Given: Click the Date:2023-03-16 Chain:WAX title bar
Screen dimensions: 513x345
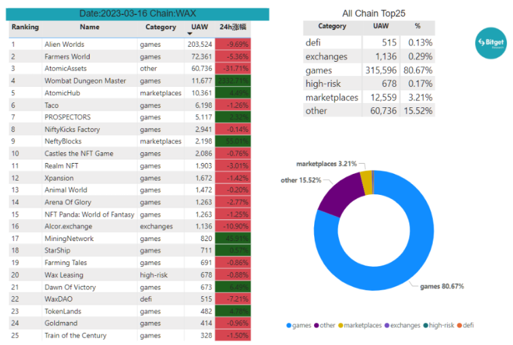Looking at the screenshot, I should pos(137,14).
